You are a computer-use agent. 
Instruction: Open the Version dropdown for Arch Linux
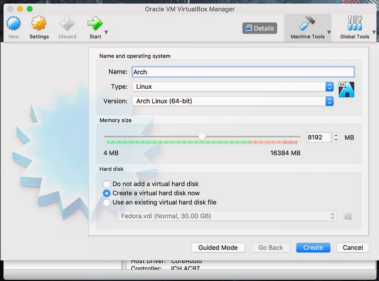tap(233, 101)
